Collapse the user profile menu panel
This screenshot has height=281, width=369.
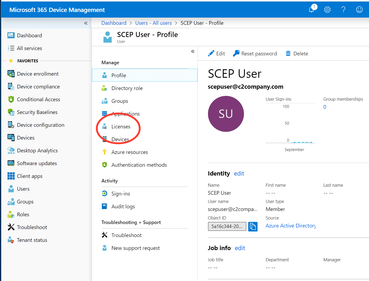point(193,51)
